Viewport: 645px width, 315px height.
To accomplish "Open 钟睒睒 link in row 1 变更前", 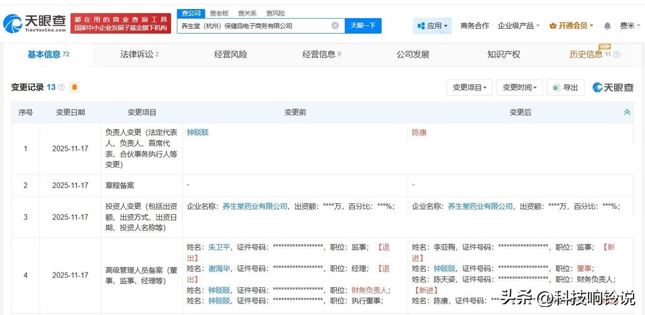I will [198, 133].
